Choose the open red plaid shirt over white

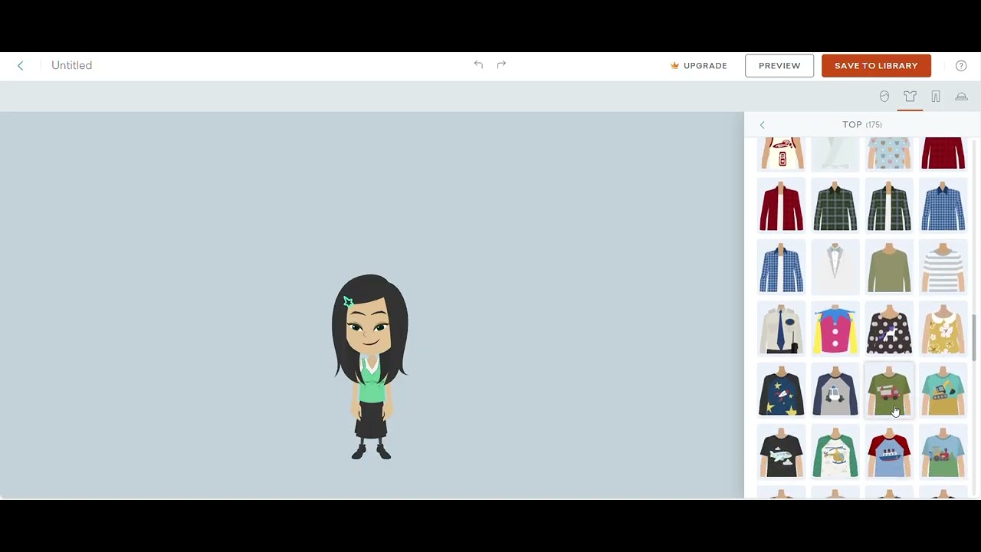pos(782,206)
